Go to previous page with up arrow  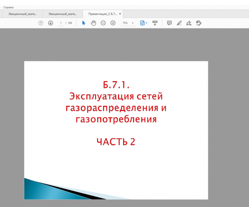(41, 23)
